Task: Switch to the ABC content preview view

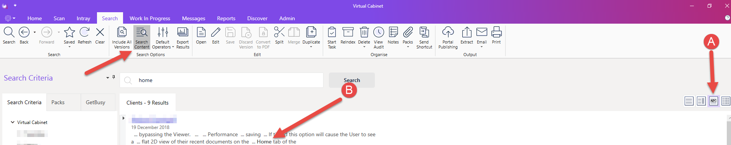Action: pyautogui.click(x=713, y=101)
